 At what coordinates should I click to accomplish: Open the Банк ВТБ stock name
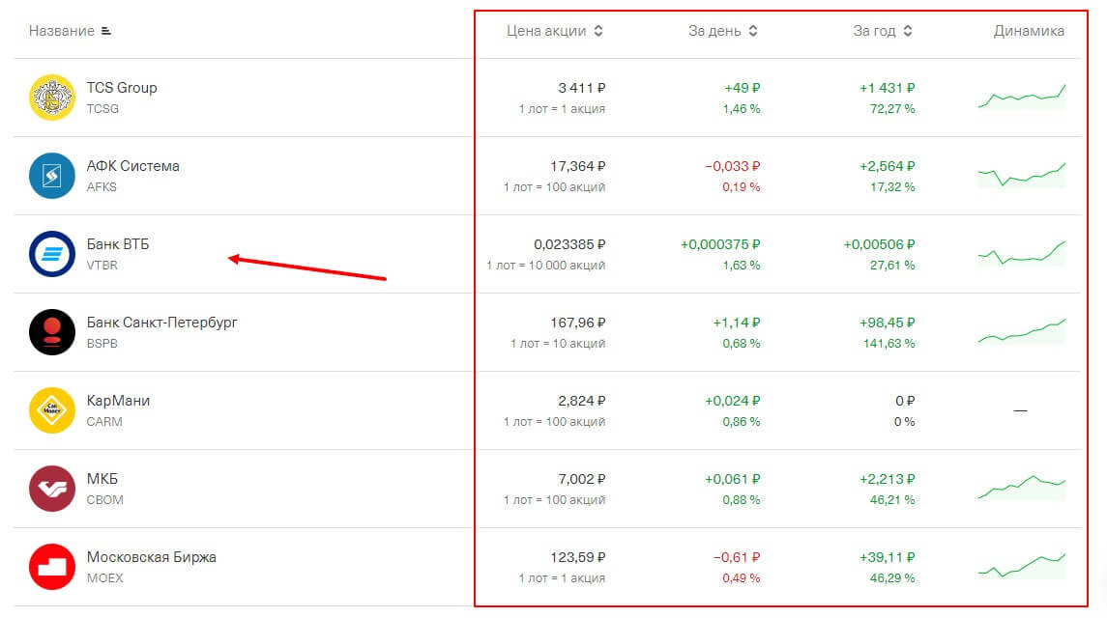pyautogui.click(x=118, y=244)
